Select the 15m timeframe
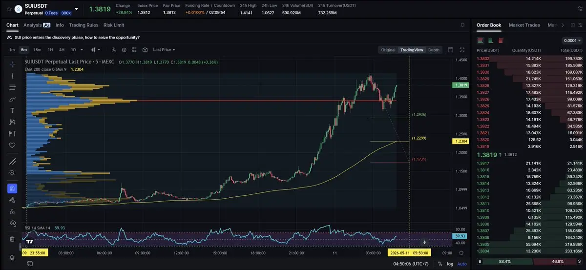This screenshot has height=270, width=586. pyautogui.click(x=37, y=50)
